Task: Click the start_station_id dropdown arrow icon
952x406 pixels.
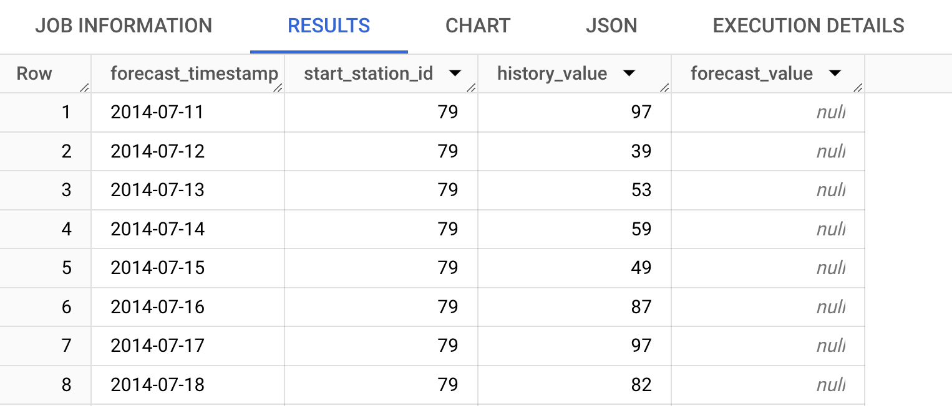Action: (456, 73)
